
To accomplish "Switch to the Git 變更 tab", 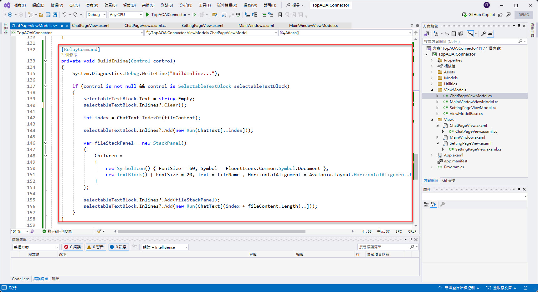I will tap(449, 181).
